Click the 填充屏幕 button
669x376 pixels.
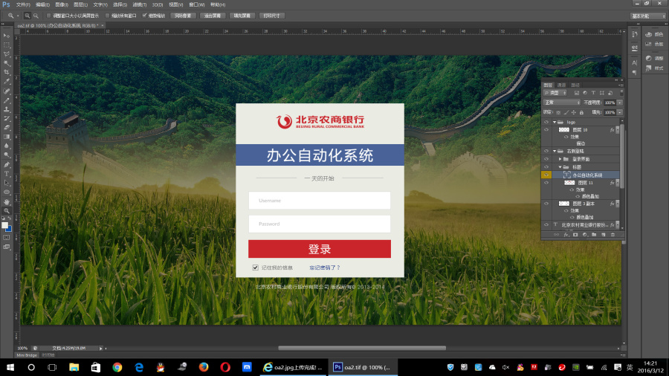click(x=242, y=16)
